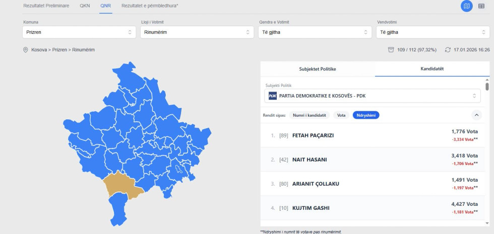Select Ndryshimi sort option
This screenshot has height=234, width=494.
[x=366, y=115]
